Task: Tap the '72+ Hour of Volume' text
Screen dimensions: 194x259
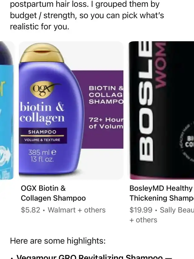Action: click(106, 123)
